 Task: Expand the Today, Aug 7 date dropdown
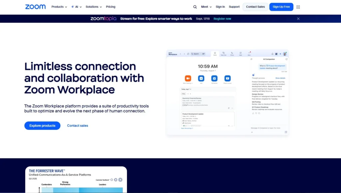tap(186, 89)
